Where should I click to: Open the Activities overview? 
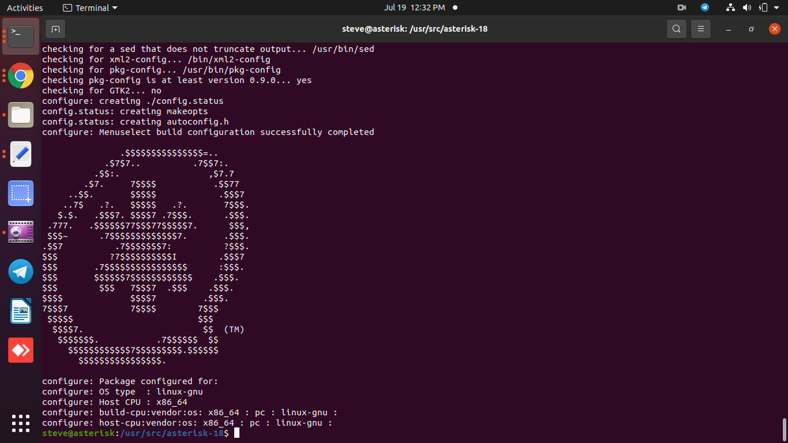coord(25,7)
